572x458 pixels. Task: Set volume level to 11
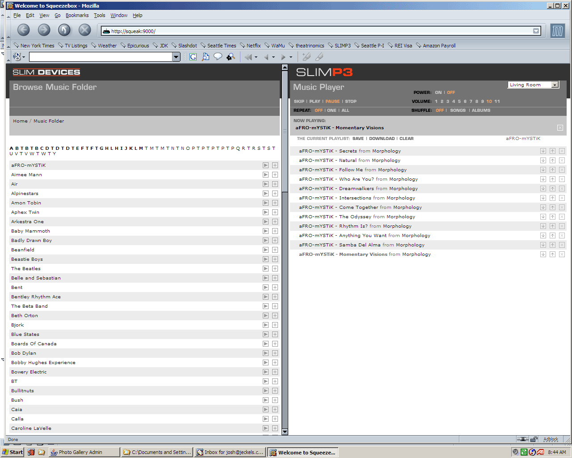coord(497,102)
